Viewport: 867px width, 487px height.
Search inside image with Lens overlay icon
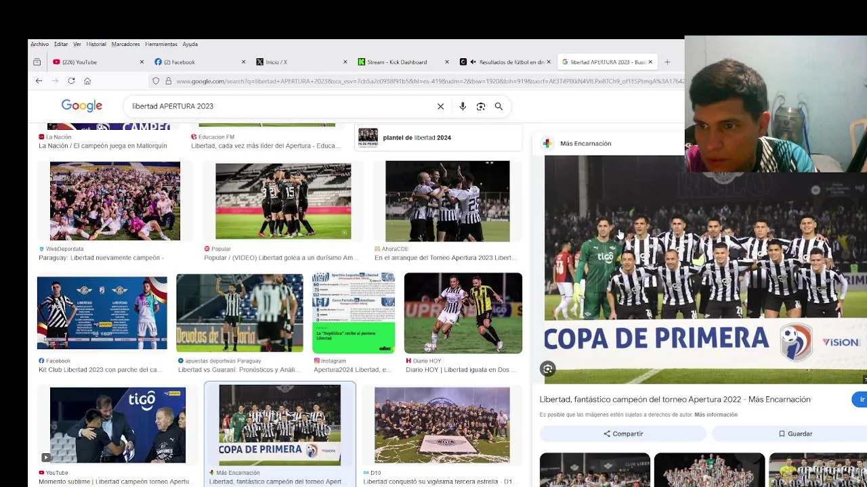548,369
